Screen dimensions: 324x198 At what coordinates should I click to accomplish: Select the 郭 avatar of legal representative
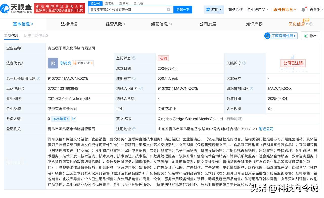click(x=53, y=63)
